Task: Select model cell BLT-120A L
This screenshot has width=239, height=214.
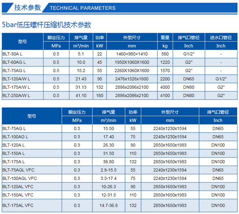Action: [x=32, y=145]
